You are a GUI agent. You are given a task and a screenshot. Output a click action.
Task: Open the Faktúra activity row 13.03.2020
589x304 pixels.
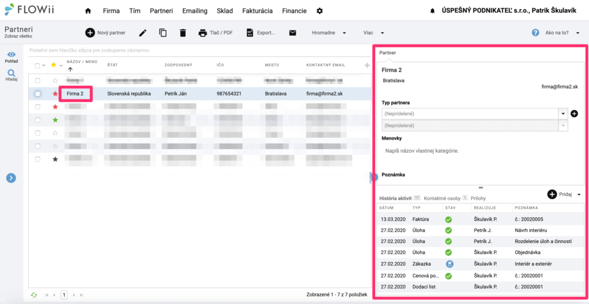(480, 219)
